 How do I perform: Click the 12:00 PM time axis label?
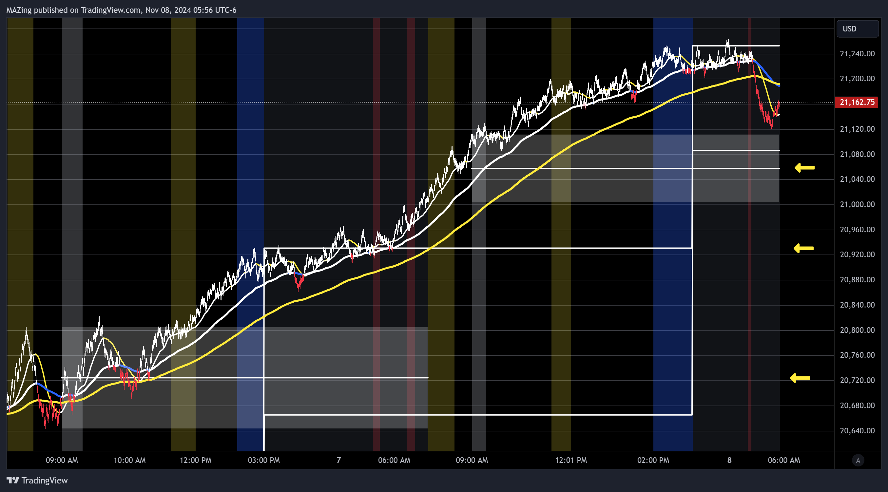pyautogui.click(x=195, y=460)
